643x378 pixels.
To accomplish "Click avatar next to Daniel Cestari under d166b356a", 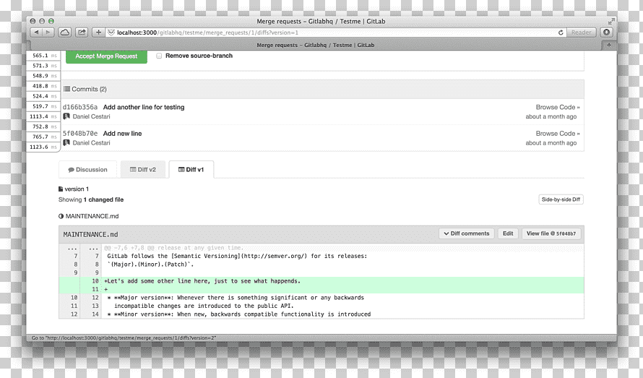I will [66, 116].
